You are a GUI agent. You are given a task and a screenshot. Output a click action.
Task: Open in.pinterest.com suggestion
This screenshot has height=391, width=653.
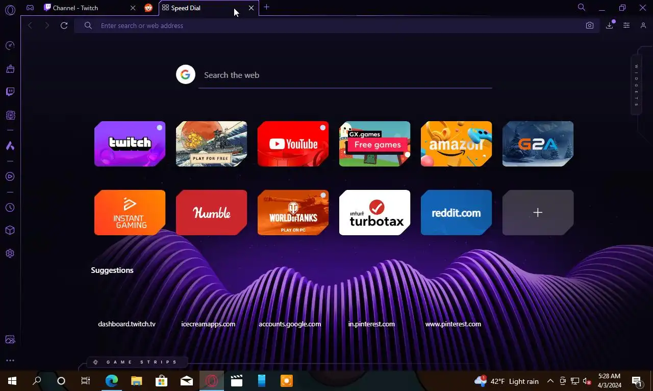[371, 324]
